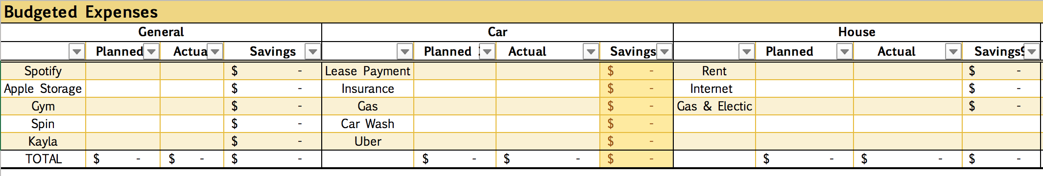Select the Spin cell
This screenshot has width=1043, height=176.
point(43,124)
